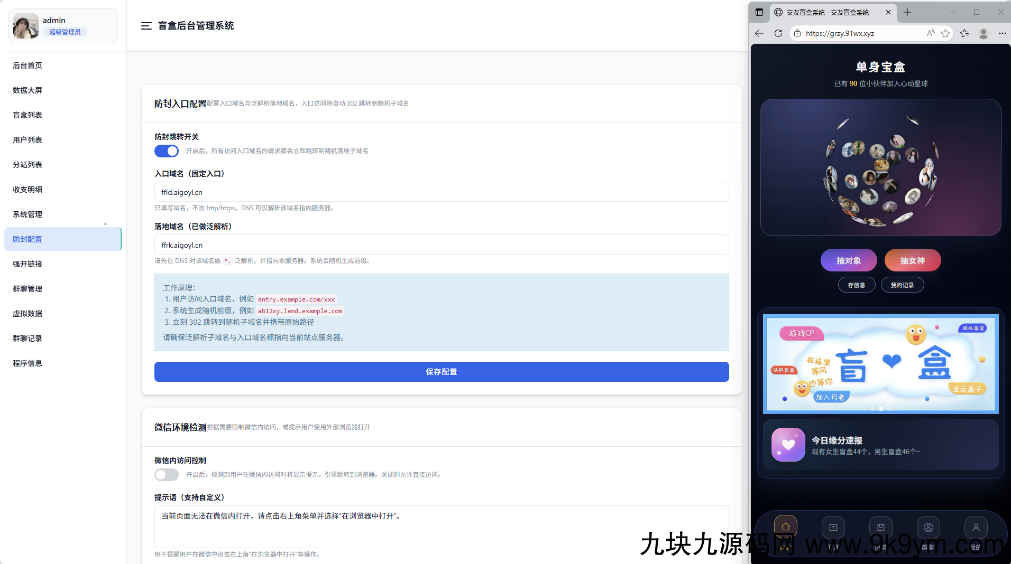The height and width of the screenshot is (564, 1011).
Task: Disable the 防封跳转开关 toggle
Action: click(x=167, y=151)
